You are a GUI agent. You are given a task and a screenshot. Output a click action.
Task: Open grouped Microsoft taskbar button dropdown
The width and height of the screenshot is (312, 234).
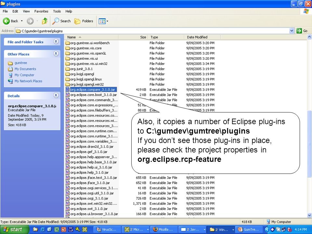tap(148, 229)
